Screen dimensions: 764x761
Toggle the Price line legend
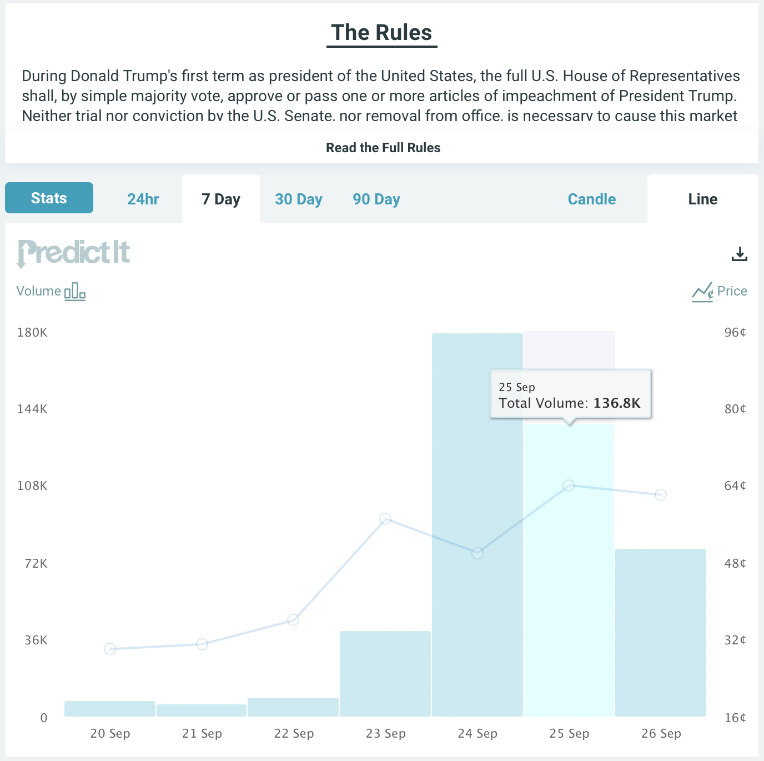tap(720, 291)
